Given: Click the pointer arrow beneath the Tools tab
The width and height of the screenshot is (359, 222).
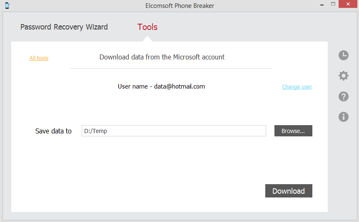Looking at the screenshot, I should click(147, 39).
